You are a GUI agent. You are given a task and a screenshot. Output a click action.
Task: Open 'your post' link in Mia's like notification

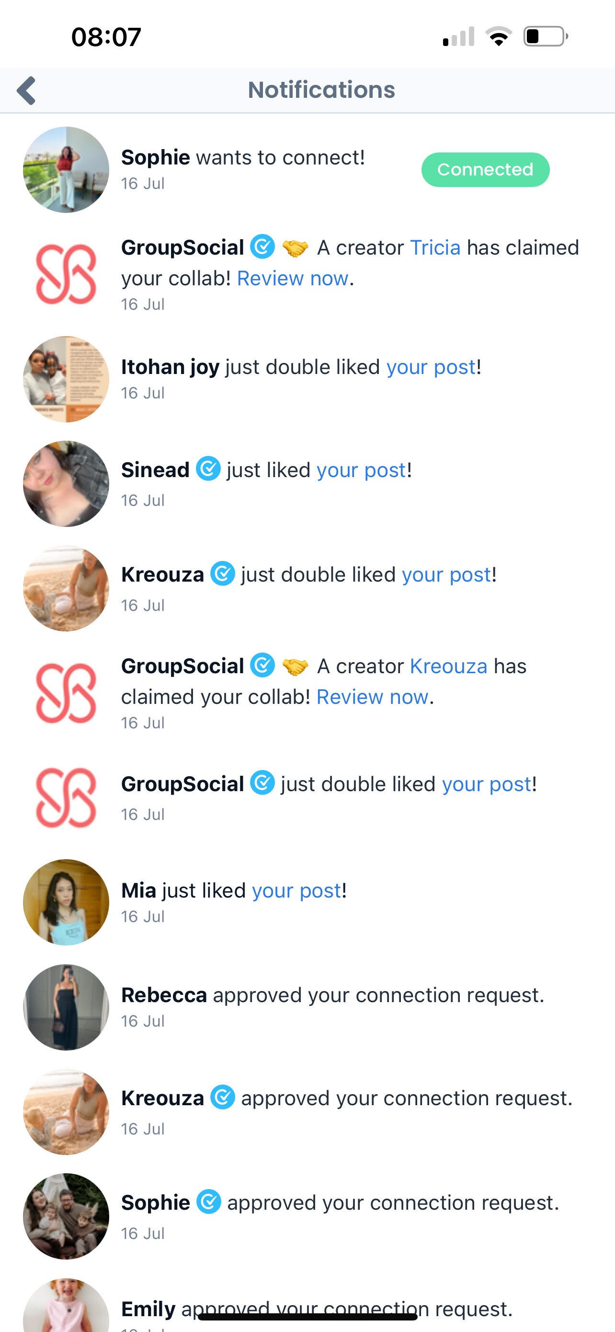[296, 890]
